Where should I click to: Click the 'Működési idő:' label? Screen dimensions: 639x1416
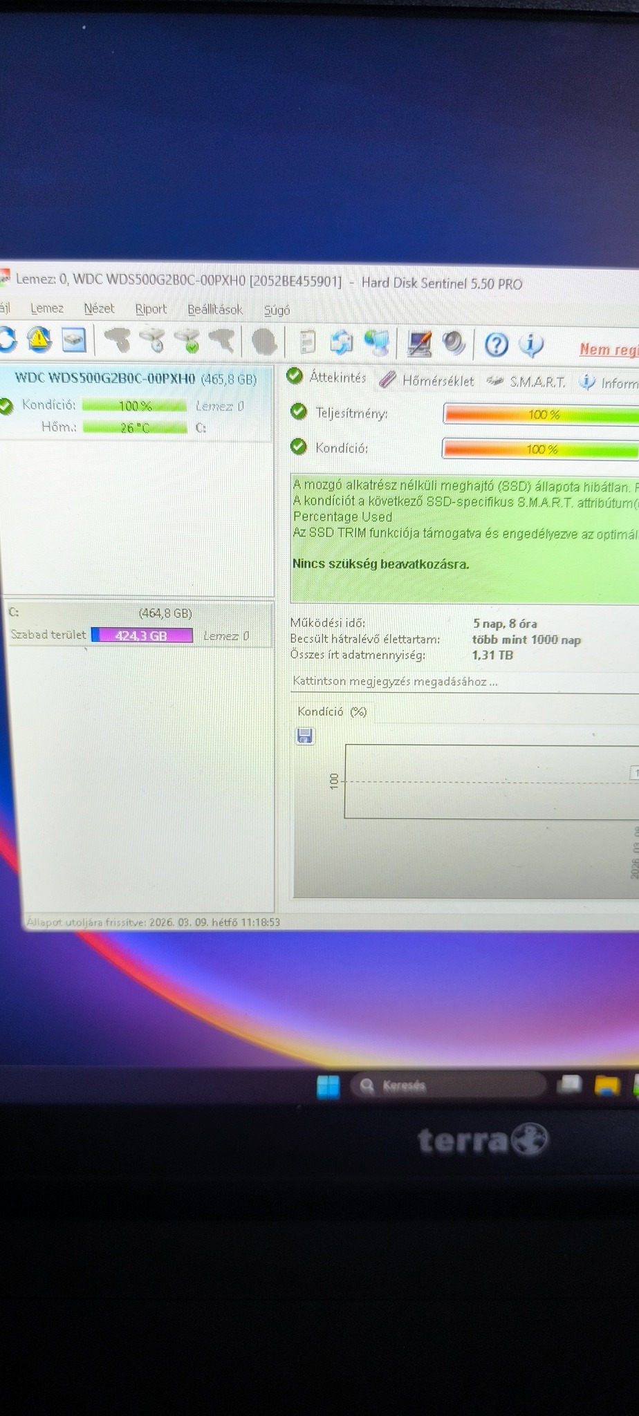[328, 623]
